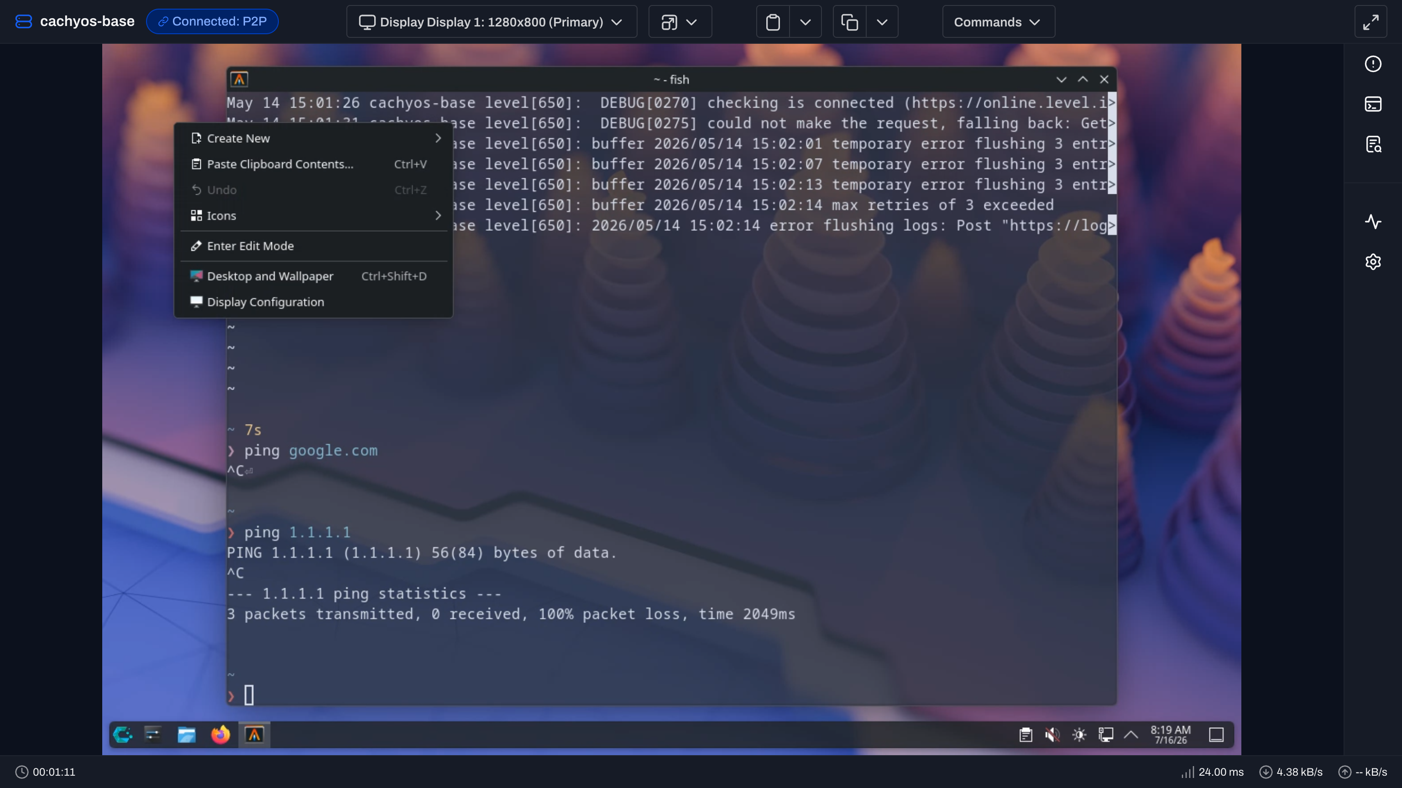Image resolution: width=1402 pixels, height=788 pixels.
Task: Open the Display 1: 1280x800 selector dropdown
Action: 492,22
